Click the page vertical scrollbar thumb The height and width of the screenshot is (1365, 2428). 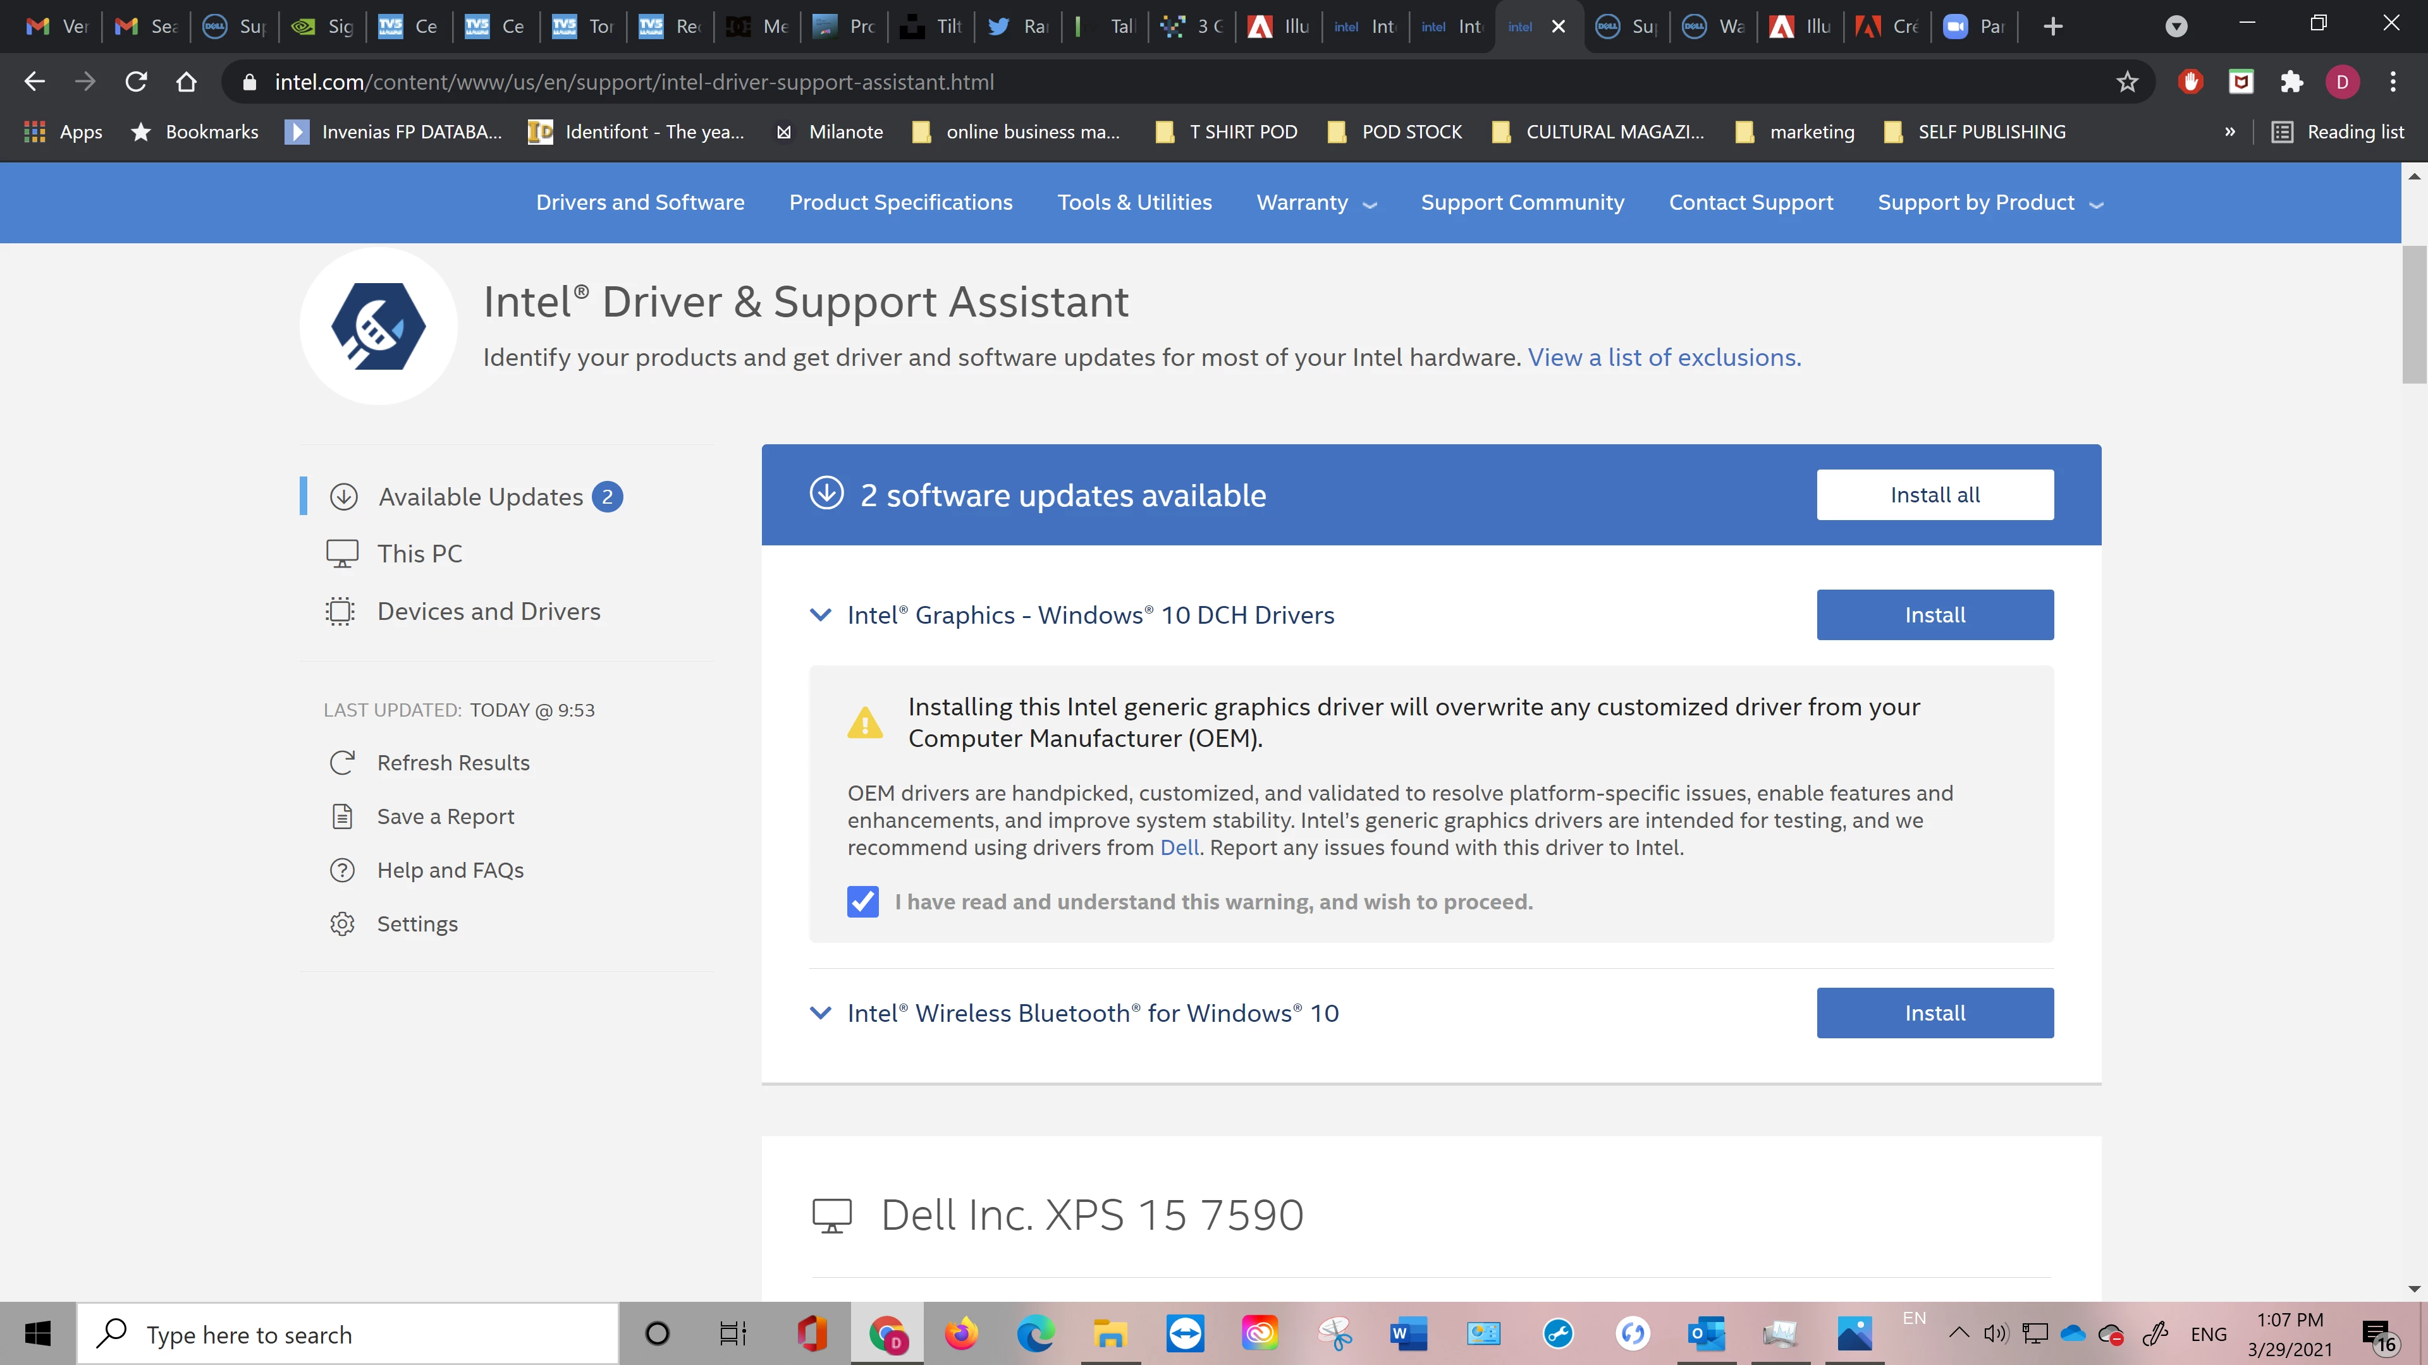coord(2414,315)
